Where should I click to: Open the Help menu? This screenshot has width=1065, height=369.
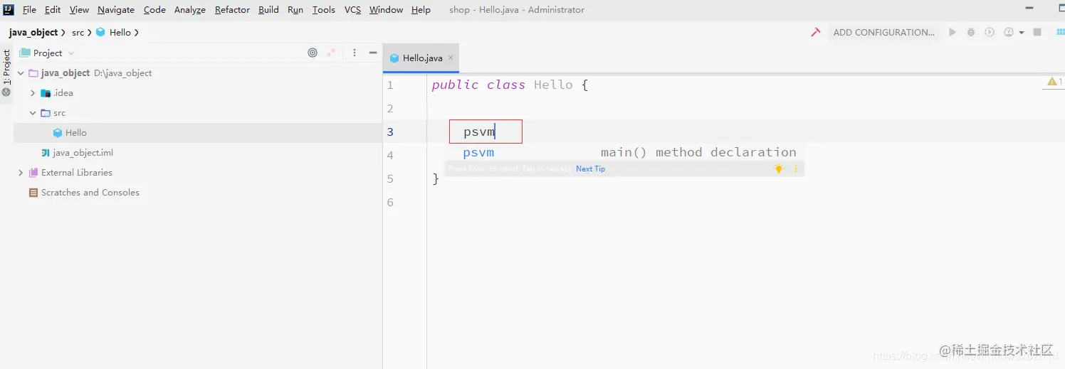click(x=421, y=10)
